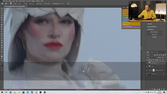Hide the Background layer

(x=147, y=74)
